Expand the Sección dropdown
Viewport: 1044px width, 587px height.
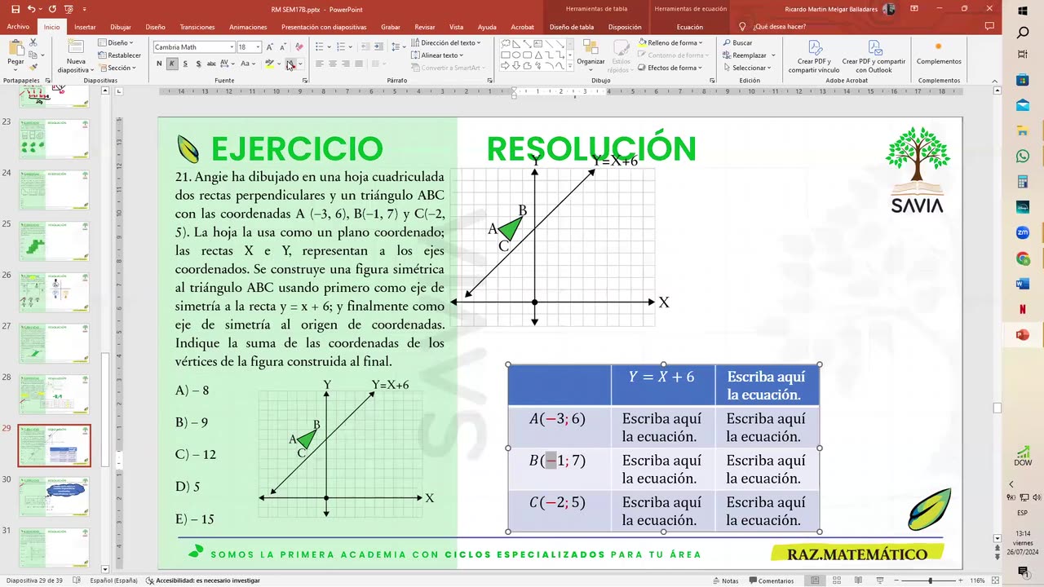pyautogui.click(x=117, y=68)
